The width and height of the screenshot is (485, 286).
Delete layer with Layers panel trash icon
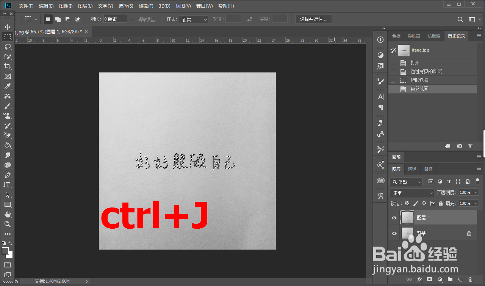[470, 280]
